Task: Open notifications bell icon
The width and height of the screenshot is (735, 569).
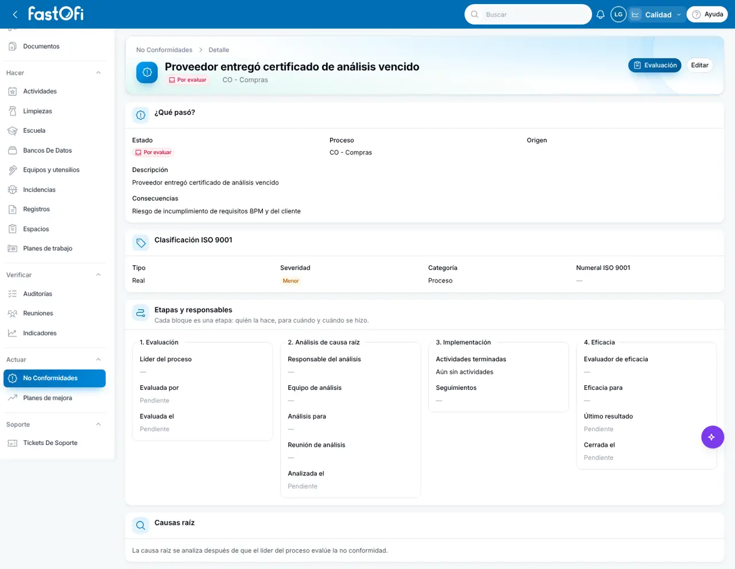Action: point(601,14)
